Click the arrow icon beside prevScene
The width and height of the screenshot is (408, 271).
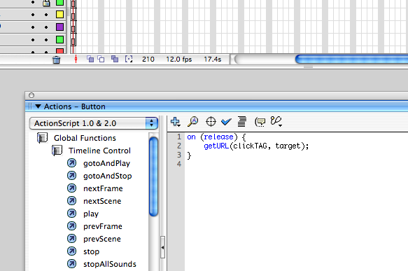coord(72,239)
